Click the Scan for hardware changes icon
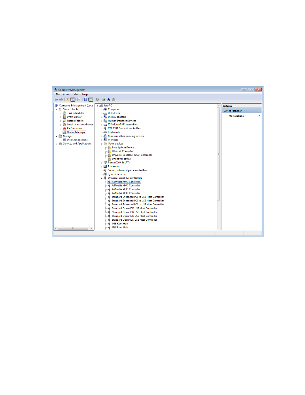 (97, 99)
